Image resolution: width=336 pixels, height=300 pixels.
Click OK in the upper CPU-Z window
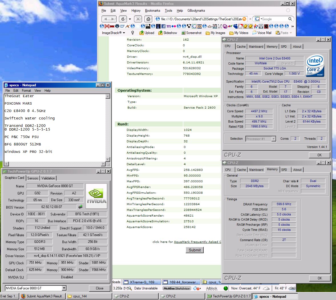click(319, 155)
